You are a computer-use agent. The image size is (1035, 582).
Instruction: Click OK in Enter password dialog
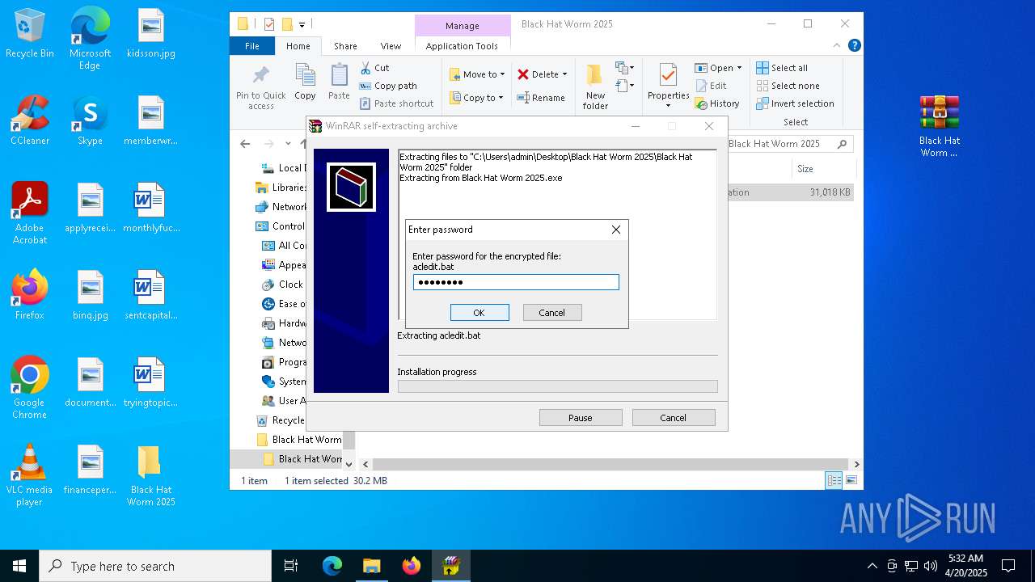click(479, 313)
